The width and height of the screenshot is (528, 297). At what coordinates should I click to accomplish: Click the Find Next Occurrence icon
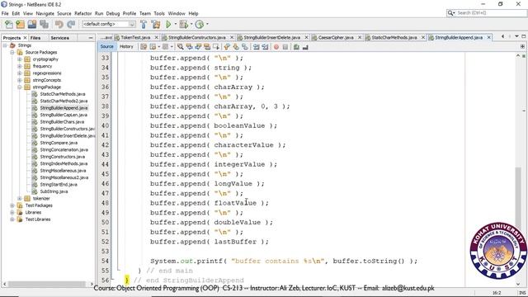[198, 47]
